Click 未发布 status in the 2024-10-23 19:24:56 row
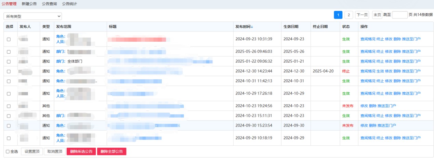The image size is (434, 159). pos(348,106)
